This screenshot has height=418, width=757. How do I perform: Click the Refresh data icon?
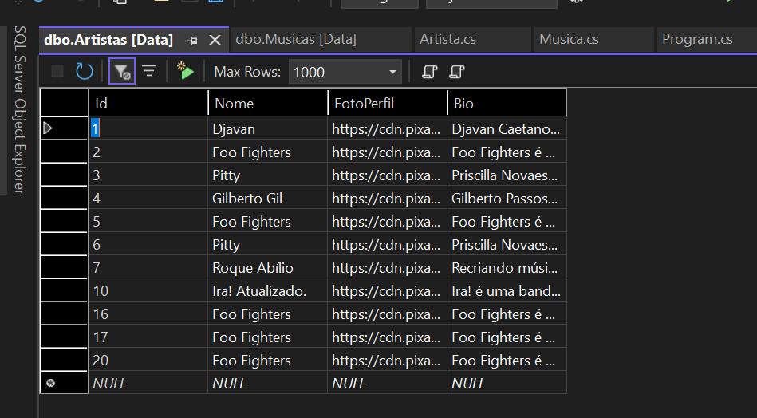[85, 72]
